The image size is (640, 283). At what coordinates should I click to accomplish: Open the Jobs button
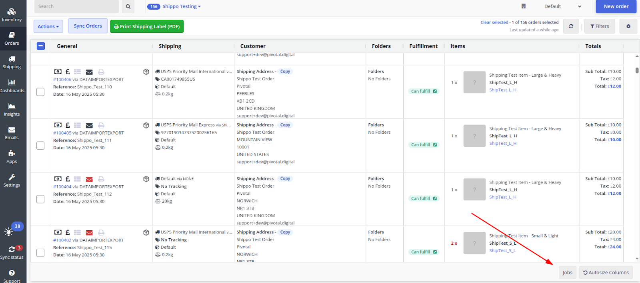[x=567, y=273]
